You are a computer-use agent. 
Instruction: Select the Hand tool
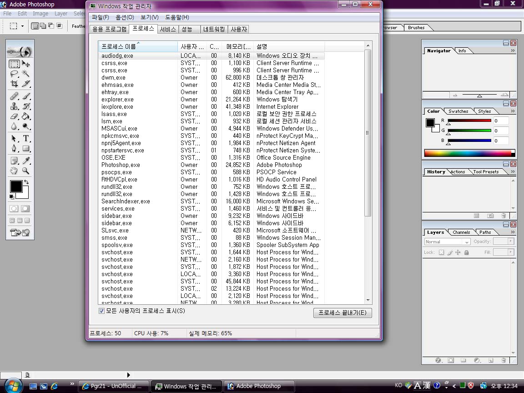[x=14, y=171]
